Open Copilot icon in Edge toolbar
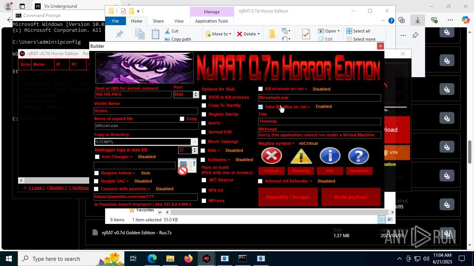 point(465,20)
